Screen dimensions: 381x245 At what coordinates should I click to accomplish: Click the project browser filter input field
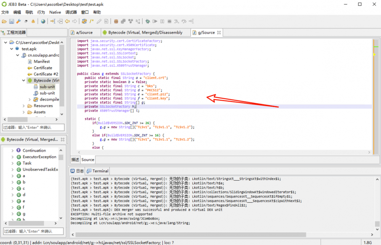[33, 127]
